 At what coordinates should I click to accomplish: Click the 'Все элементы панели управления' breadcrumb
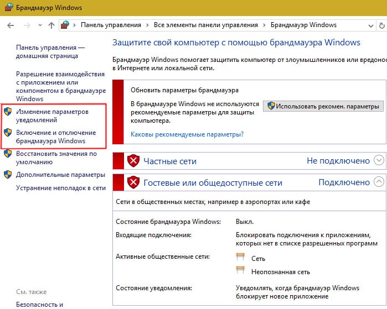click(x=205, y=25)
